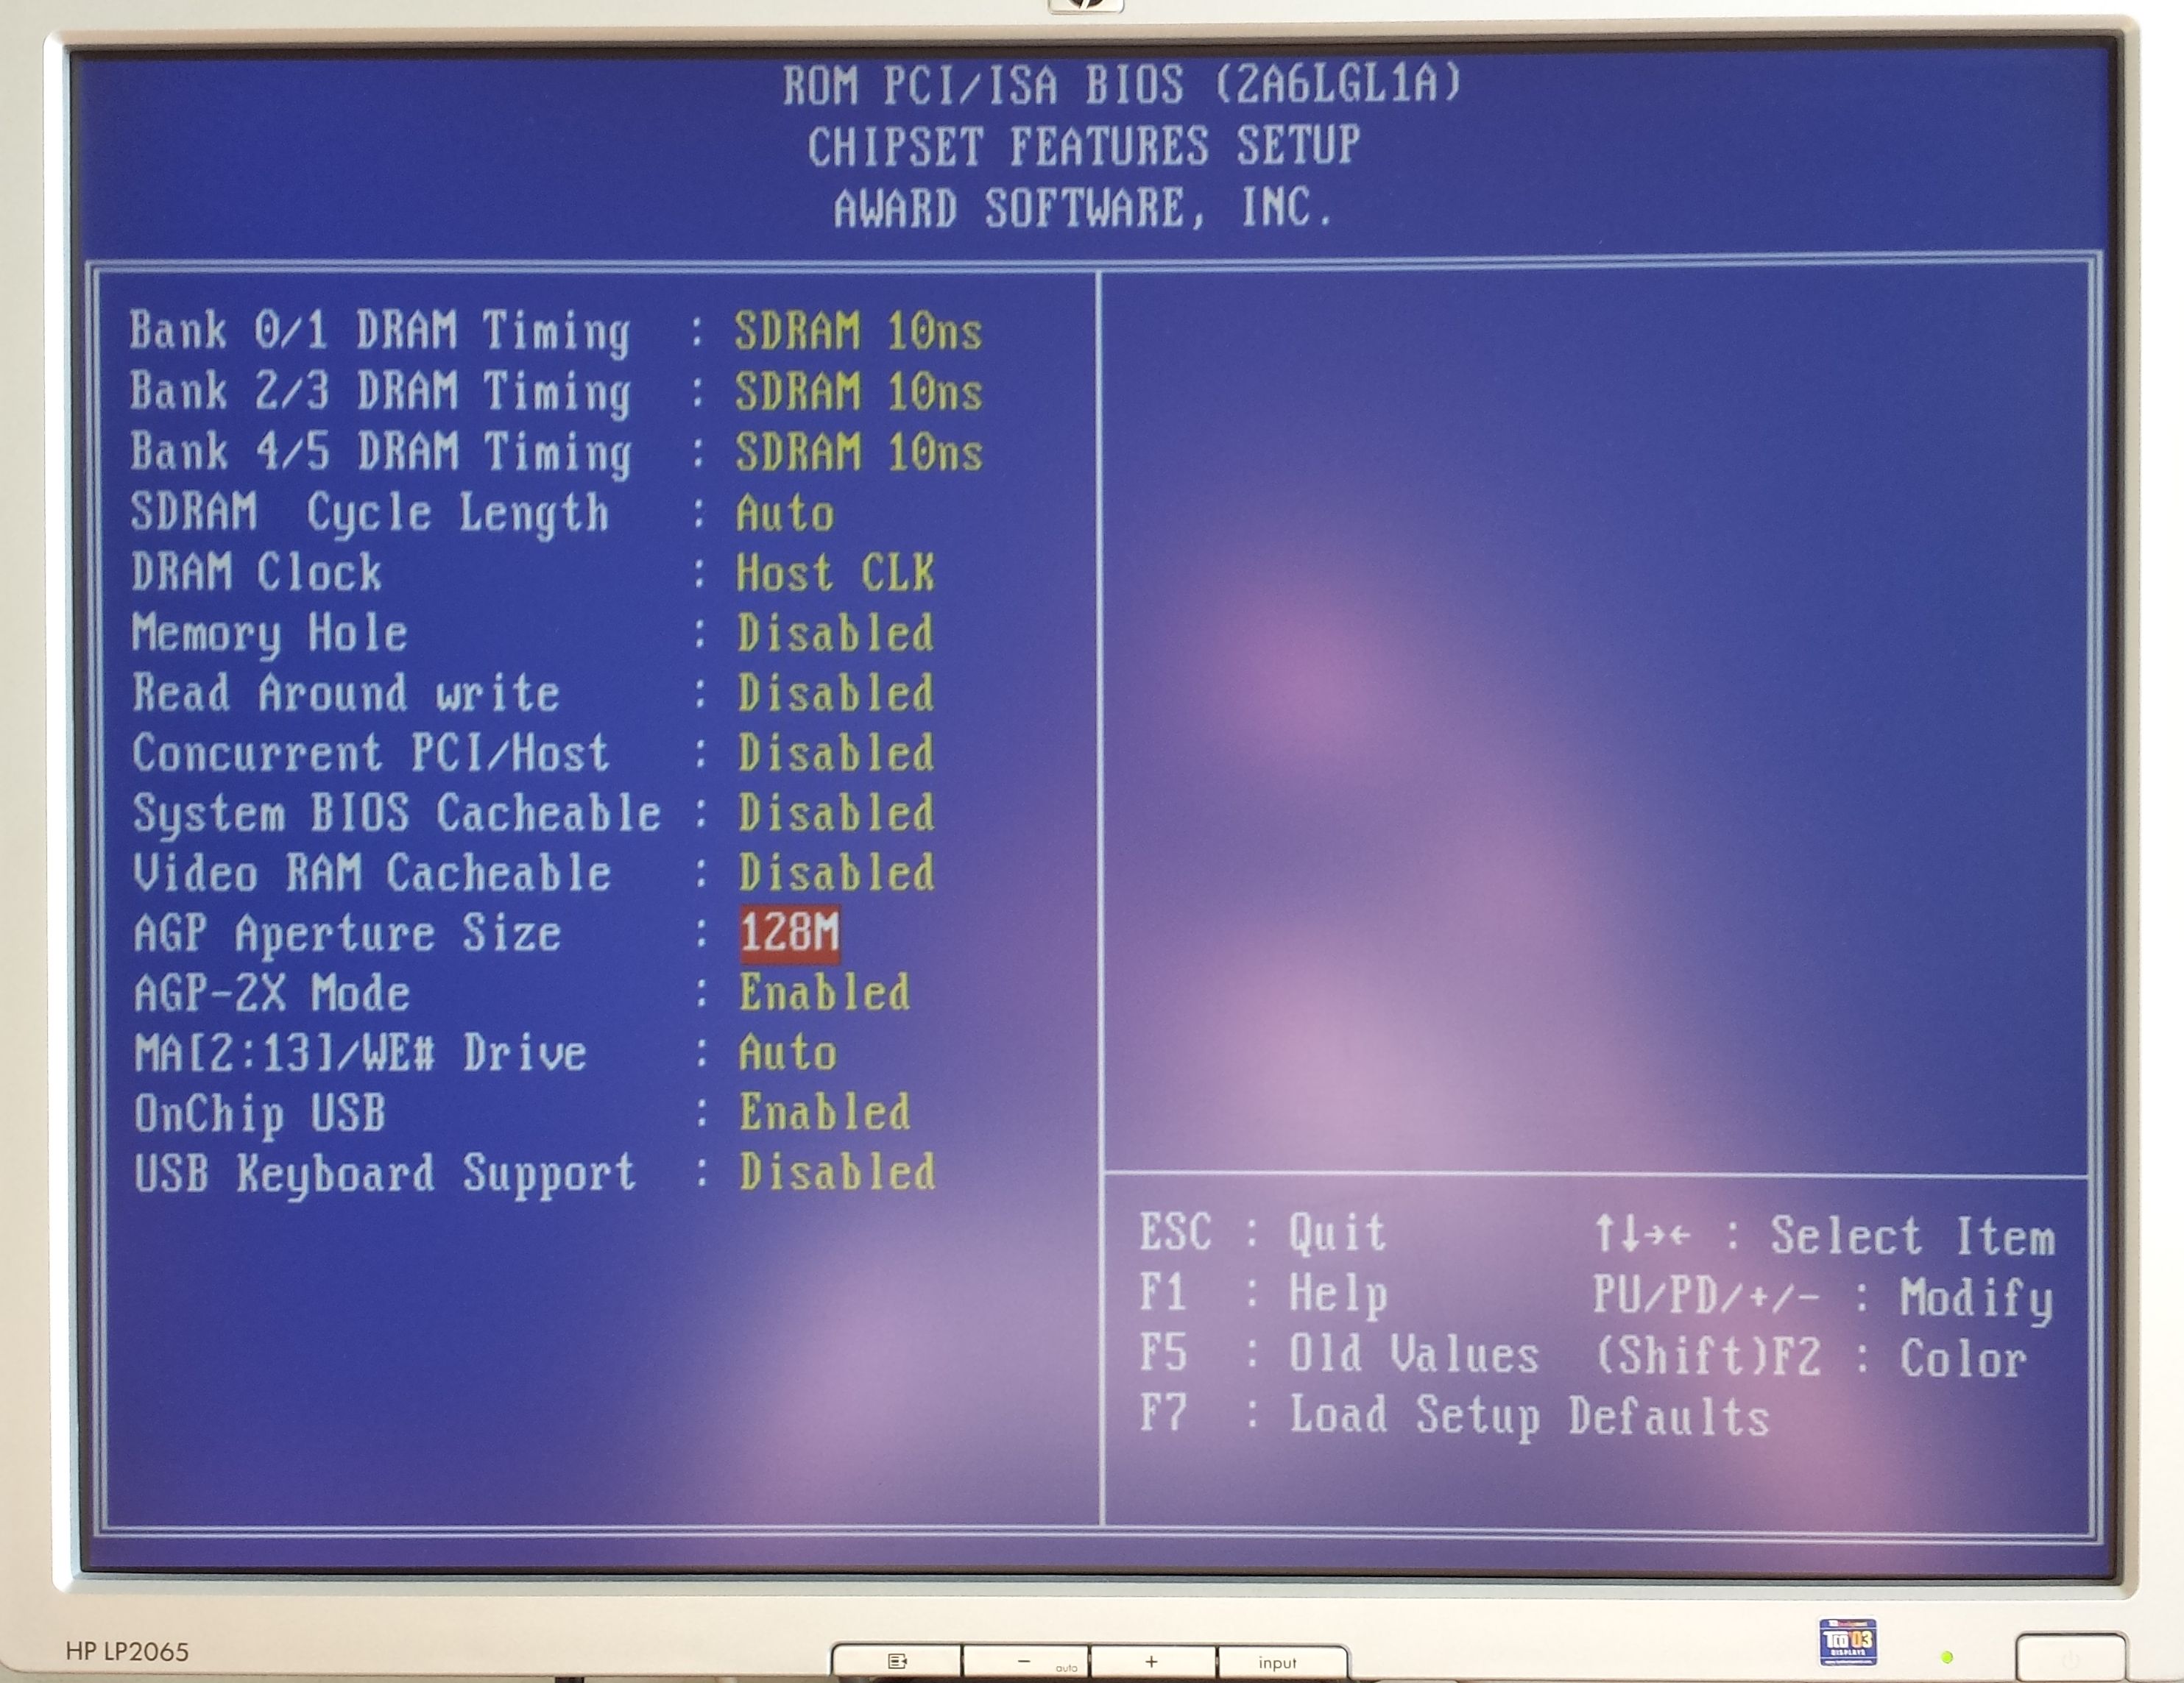
Task: Click Concurrent PCI/Host Disabled value
Action: click(x=836, y=753)
